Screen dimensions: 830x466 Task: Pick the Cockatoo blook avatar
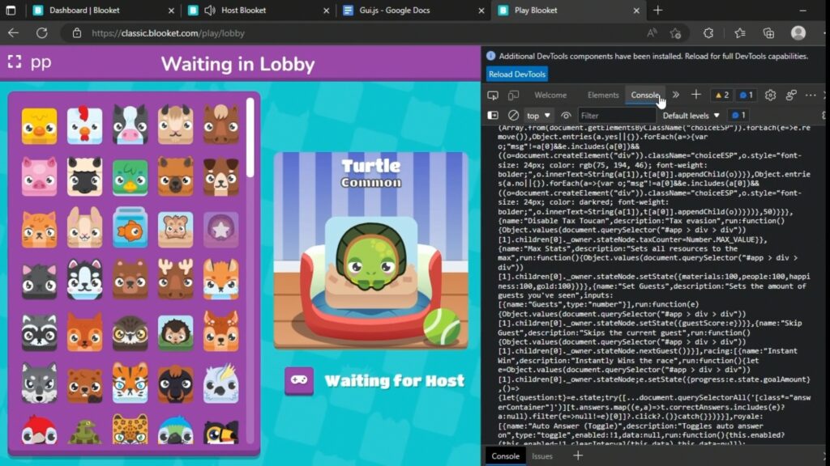pos(221,383)
